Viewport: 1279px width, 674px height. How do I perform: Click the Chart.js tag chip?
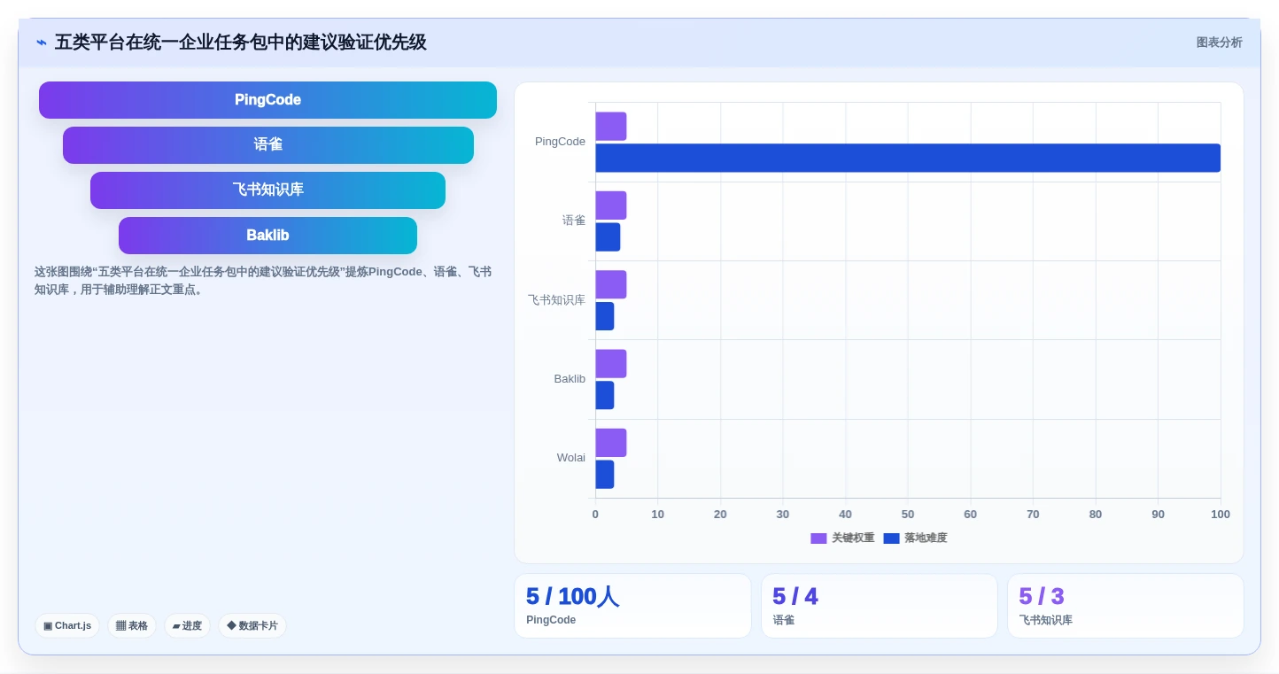click(x=67, y=625)
